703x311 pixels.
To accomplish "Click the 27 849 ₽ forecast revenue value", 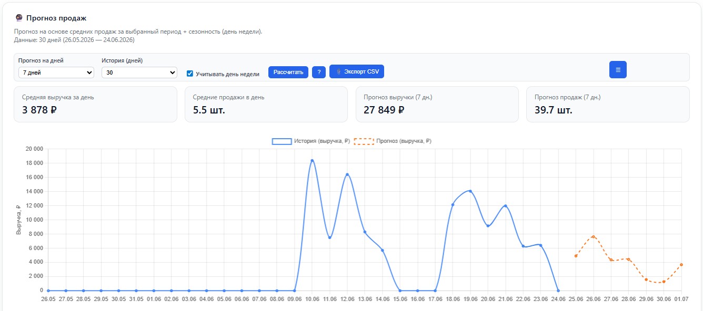I will click(x=384, y=110).
